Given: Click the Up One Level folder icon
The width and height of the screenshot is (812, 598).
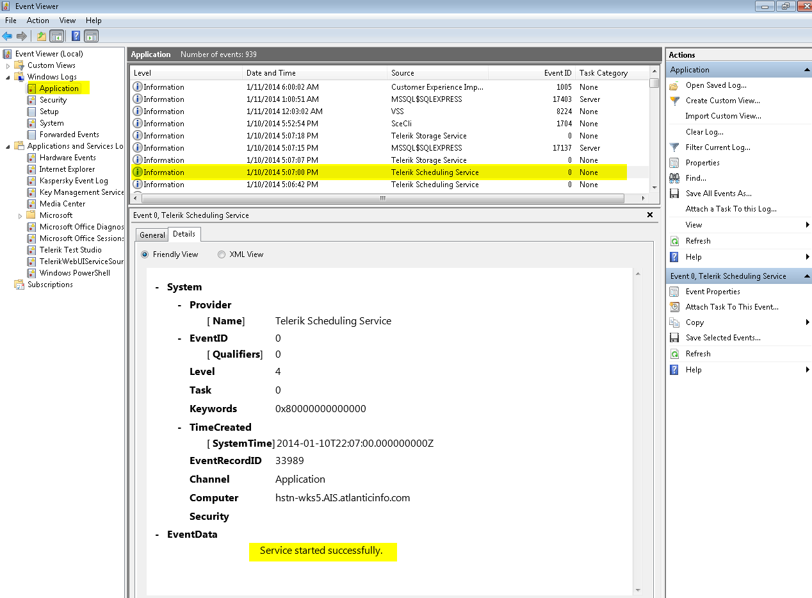Looking at the screenshot, I should point(42,36).
